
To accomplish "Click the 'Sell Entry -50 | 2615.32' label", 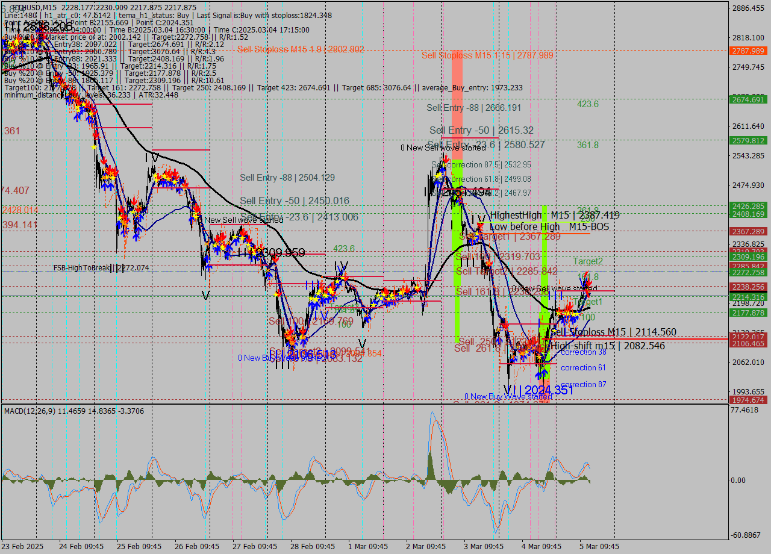I will point(481,131).
